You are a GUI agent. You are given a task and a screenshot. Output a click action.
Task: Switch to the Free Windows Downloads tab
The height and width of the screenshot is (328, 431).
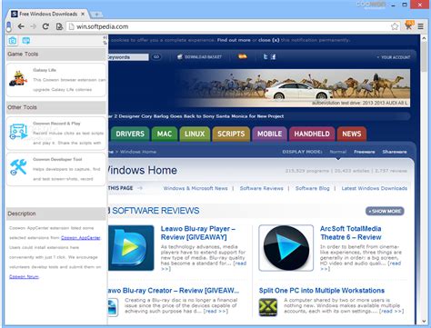coord(48,14)
